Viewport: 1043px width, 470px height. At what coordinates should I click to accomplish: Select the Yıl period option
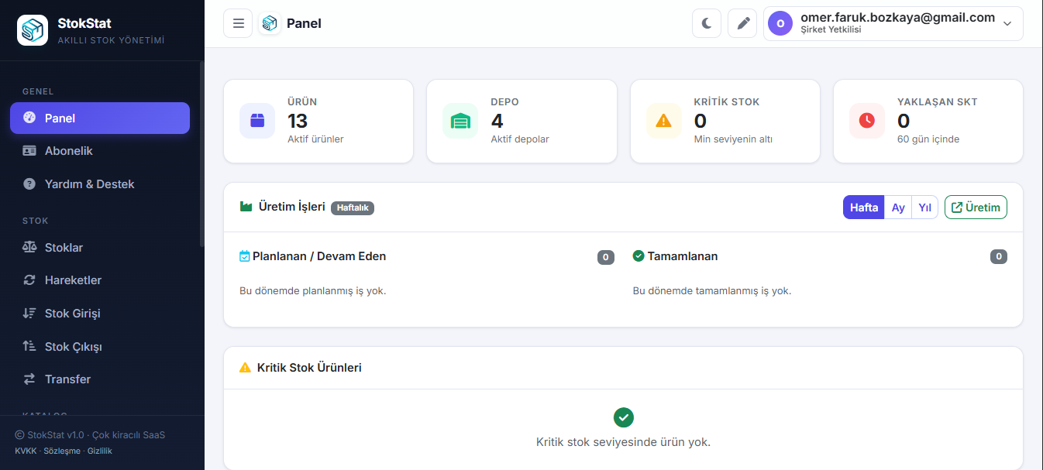pos(925,208)
